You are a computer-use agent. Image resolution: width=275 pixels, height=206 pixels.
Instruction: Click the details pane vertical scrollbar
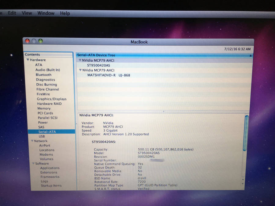click(x=247, y=133)
